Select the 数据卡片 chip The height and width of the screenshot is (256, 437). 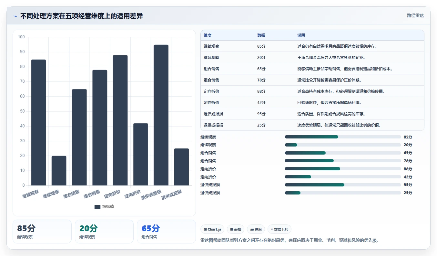(279, 229)
